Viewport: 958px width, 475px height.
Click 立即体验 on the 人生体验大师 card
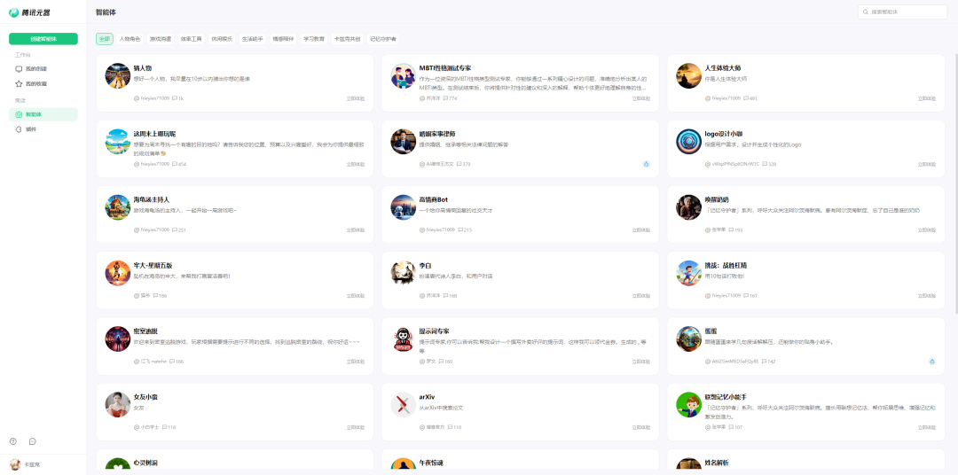pyautogui.click(x=927, y=98)
